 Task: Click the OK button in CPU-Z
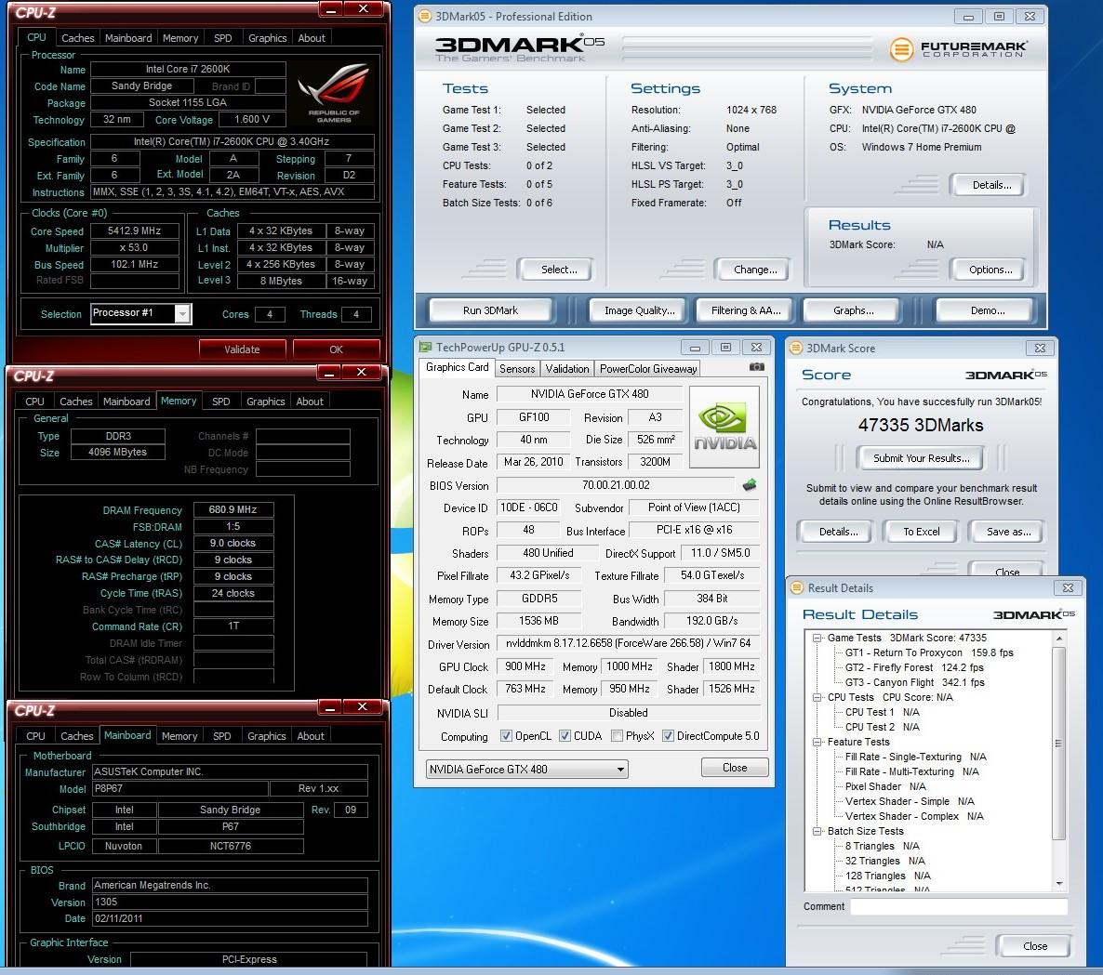pos(337,349)
